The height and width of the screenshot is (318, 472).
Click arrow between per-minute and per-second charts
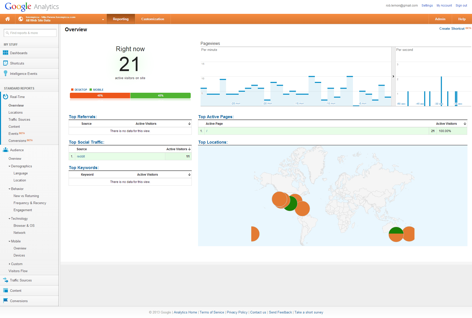[x=393, y=76]
